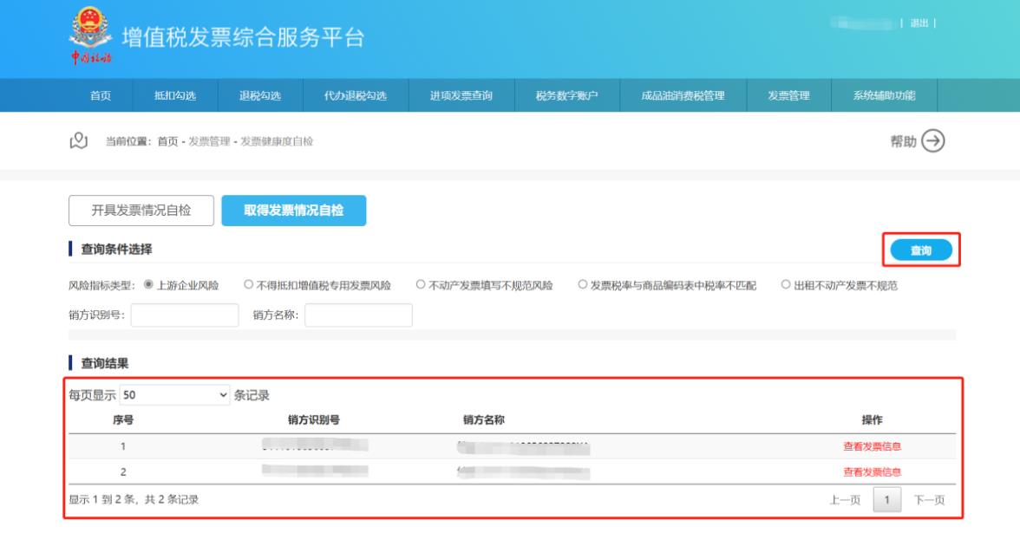The width and height of the screenshot is (1020, 539).
Task: Select the 上游企业风险 radio button
Action: 148,285
